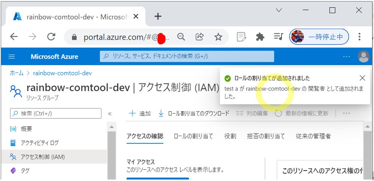Click the tab search chevron in title bar
Viewport: 374px width, 181px height.
[x=279, y=10]
